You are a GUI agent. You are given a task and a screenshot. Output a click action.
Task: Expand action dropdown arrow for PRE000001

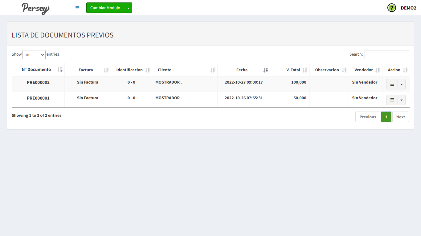tap(401, 100)
